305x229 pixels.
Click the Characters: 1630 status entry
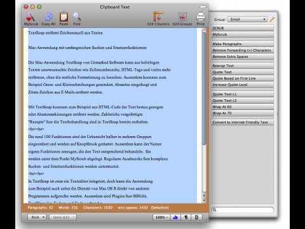pos(98,207)
